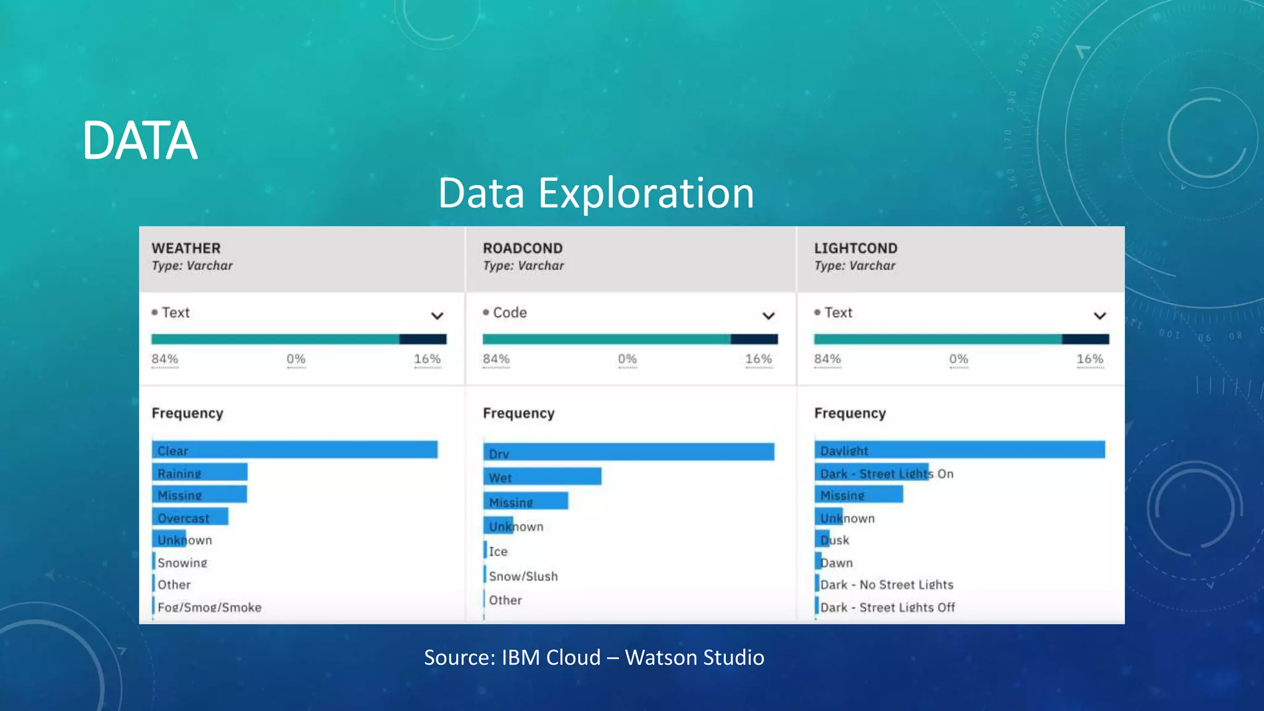Click the WEATHER data quality bar
The image size is (1264, 711).
pos(299,339)
